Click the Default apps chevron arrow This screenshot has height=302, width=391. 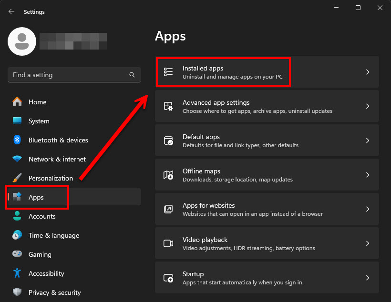pos(368,141)
